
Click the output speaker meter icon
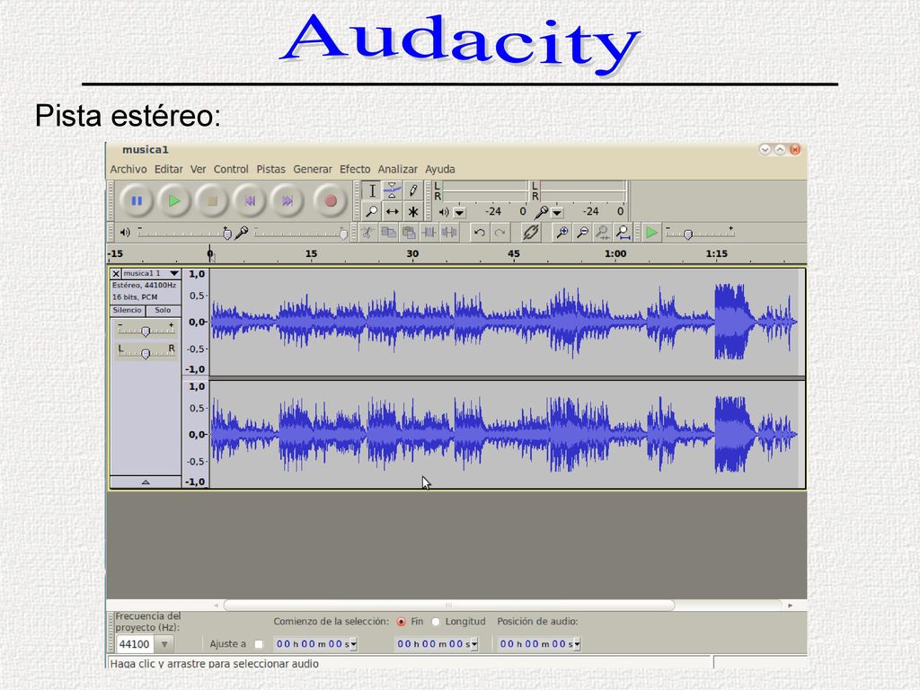444,212
